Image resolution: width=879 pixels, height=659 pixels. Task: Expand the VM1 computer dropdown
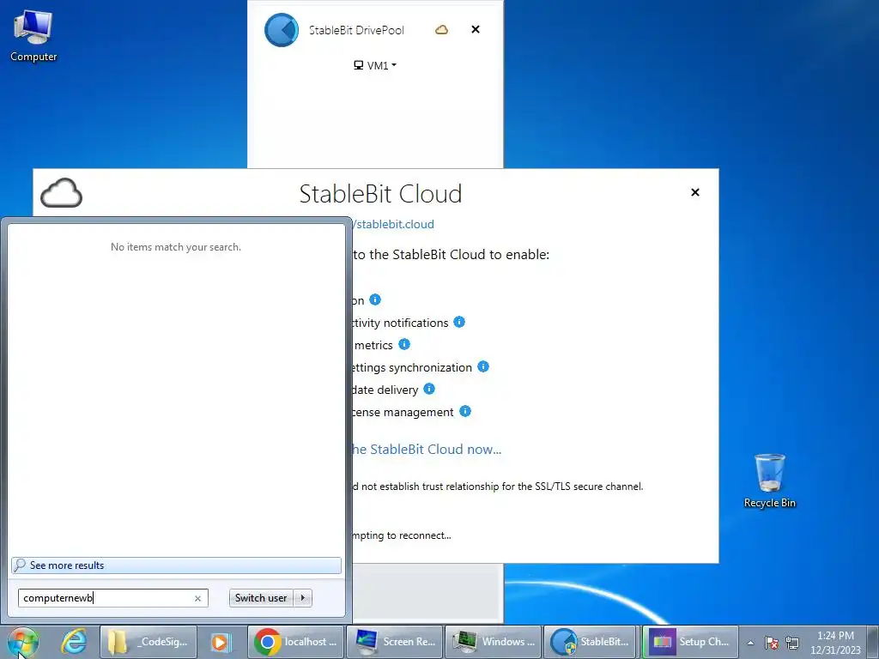pos(375,65)
